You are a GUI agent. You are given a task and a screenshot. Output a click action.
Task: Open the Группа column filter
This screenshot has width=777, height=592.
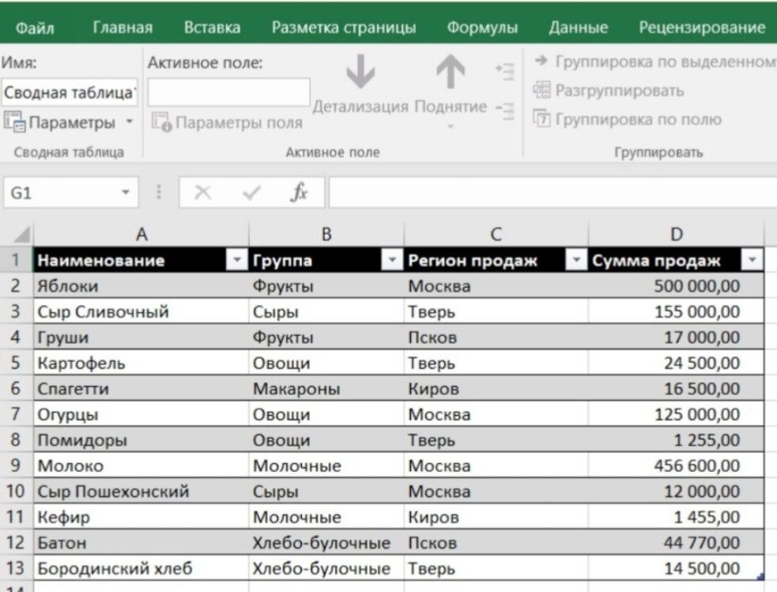pyautogui.click(x=391, y=260)
